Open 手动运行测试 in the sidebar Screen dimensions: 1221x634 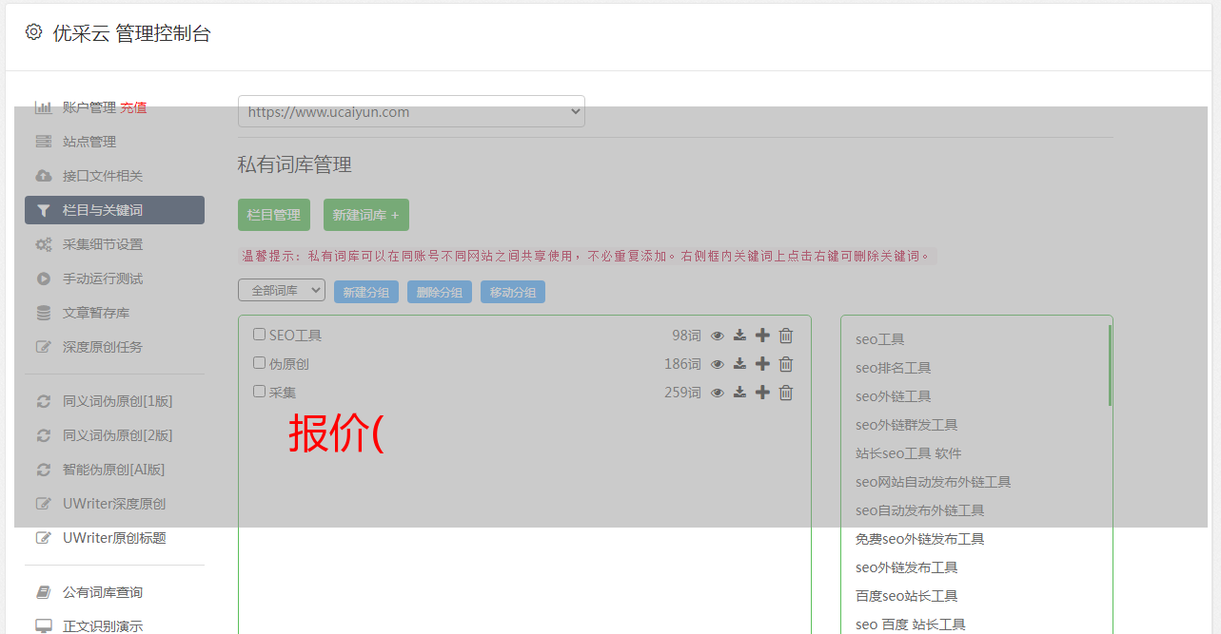103,279
